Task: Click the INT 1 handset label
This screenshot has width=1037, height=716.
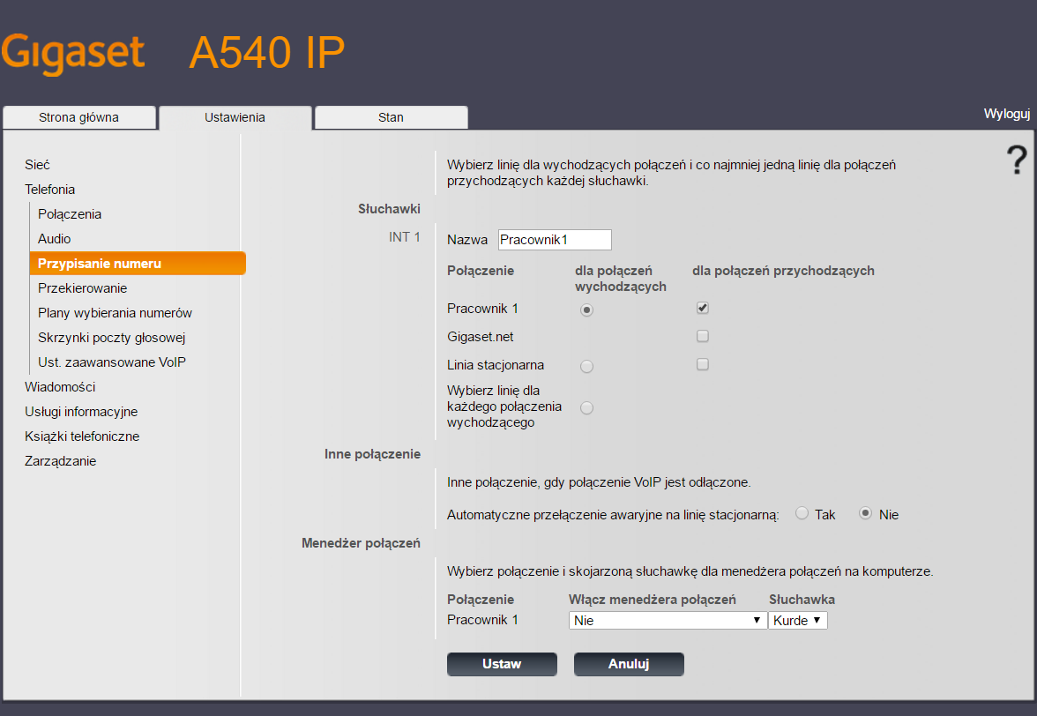Action: 404,237
